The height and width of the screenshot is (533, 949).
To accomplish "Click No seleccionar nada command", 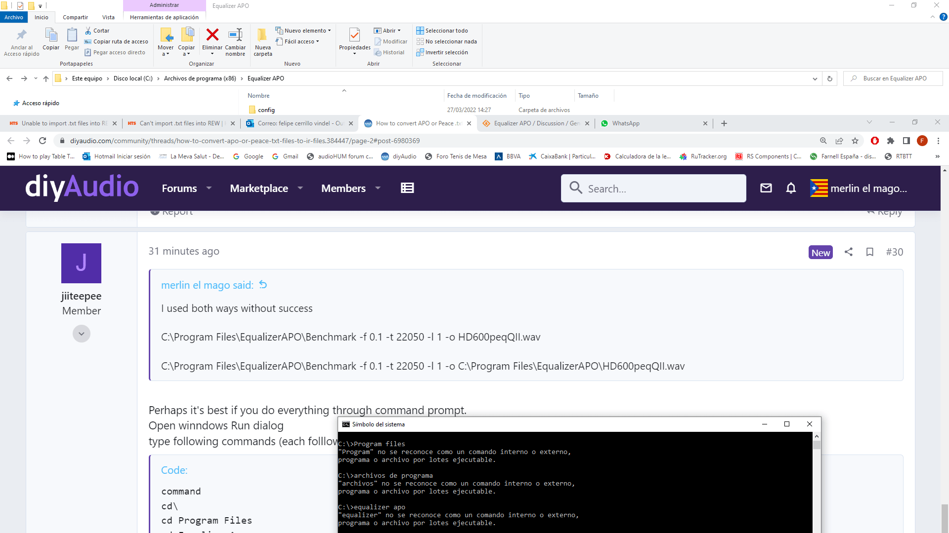I will 446,41.
